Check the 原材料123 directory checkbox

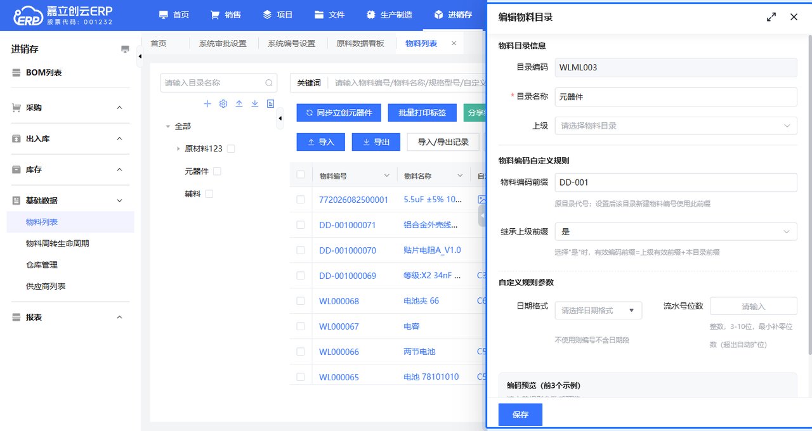click(231, 148)
